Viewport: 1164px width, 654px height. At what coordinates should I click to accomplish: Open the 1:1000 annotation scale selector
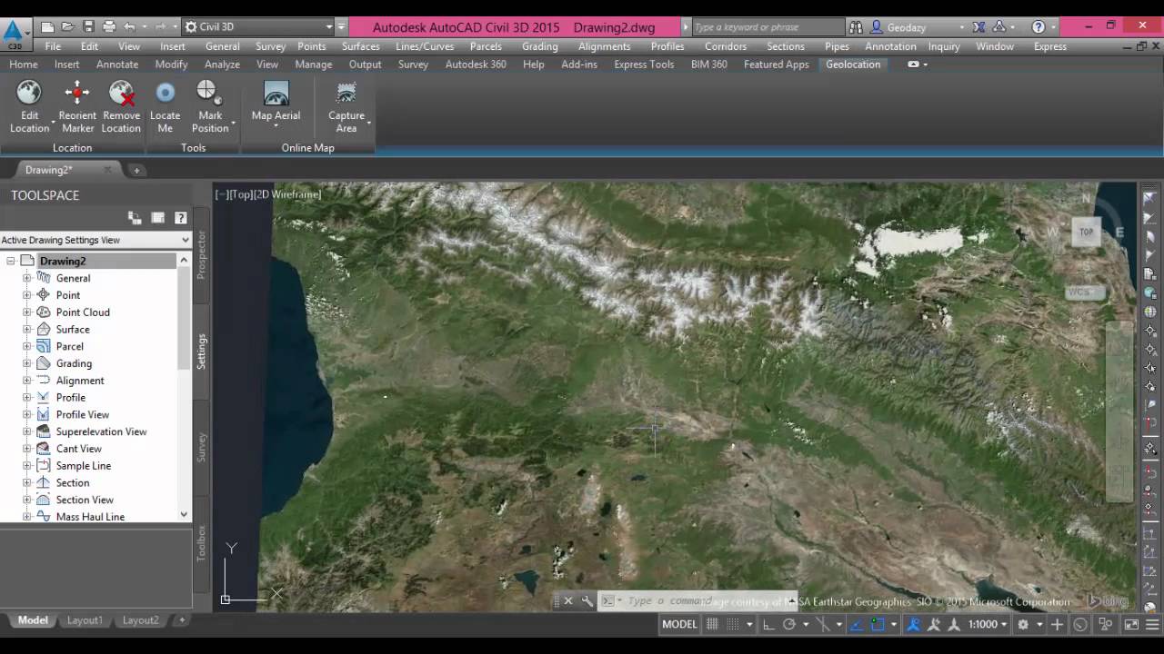988,624
